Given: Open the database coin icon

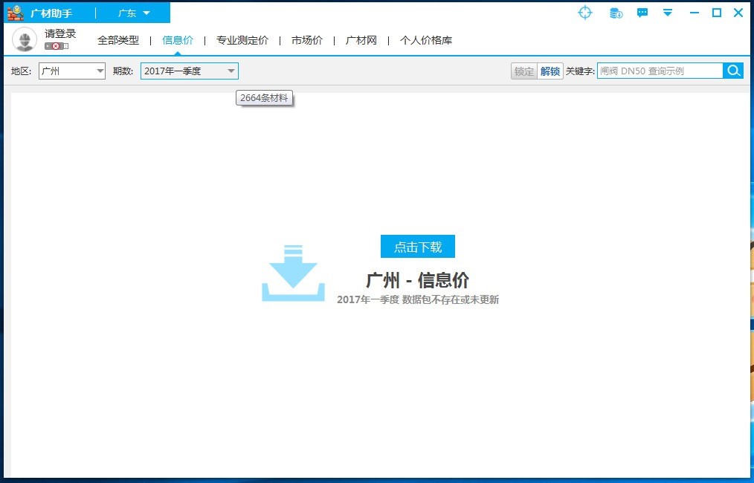Looking at the screenshot, I should [x=616, y=13].
